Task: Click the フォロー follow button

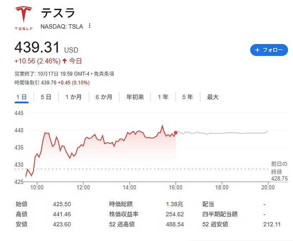Action: pyautogui.click(x=269, y=50)
